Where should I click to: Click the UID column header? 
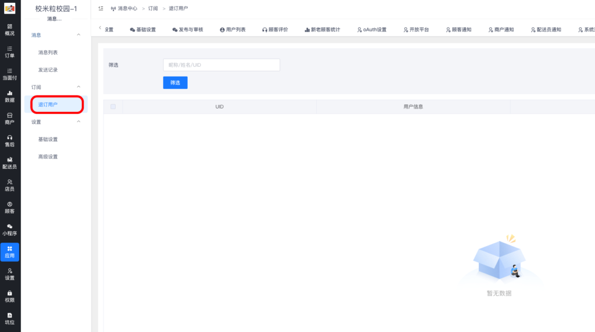pyautogui.click(x=219, y=107)
